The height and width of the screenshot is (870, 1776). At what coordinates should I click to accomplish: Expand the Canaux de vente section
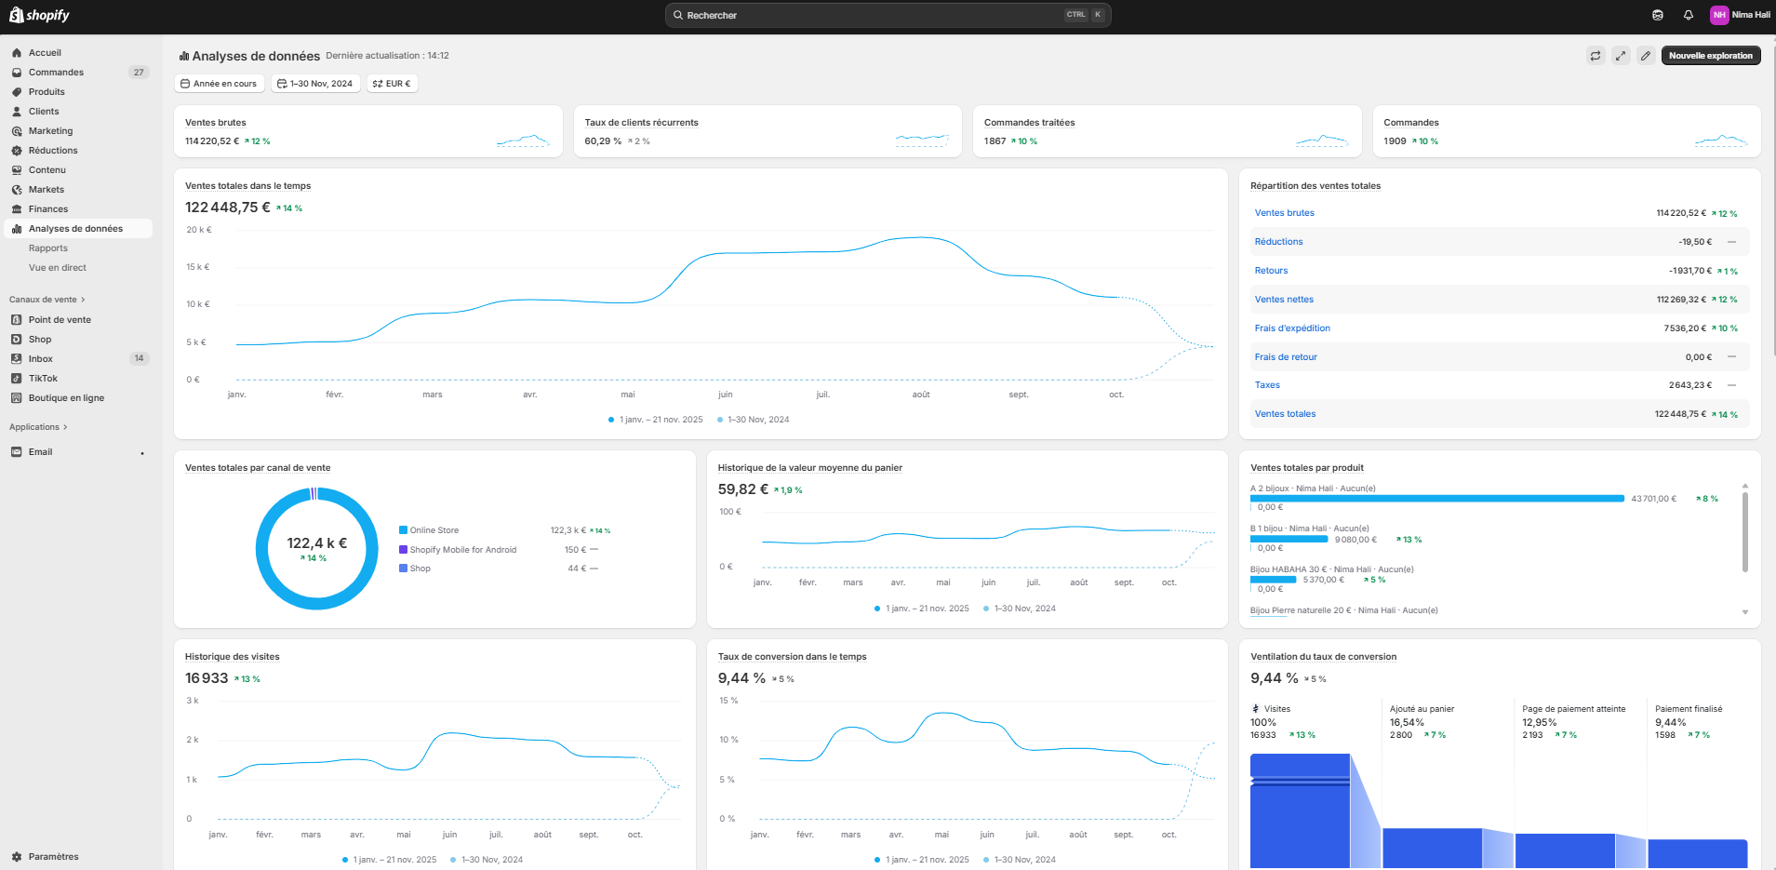(47, 300)
